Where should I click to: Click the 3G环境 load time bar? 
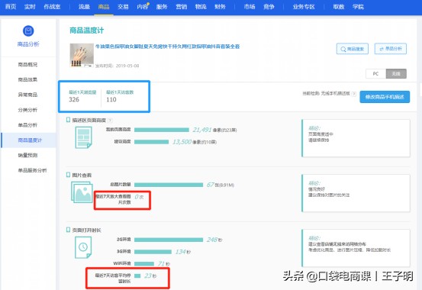[153, 252]
